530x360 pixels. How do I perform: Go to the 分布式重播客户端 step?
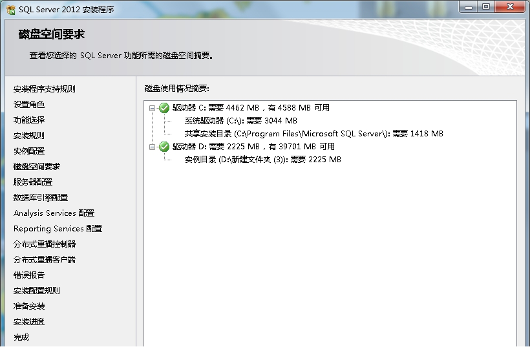click(45, 260)
